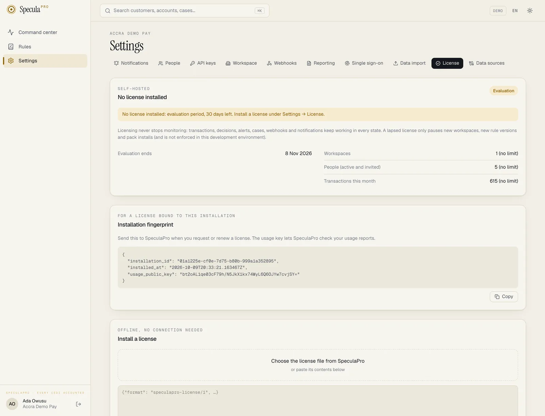Click the People 5 (no limit) value
This screenshot has height=416, width=545.
(x=506, y=167)
